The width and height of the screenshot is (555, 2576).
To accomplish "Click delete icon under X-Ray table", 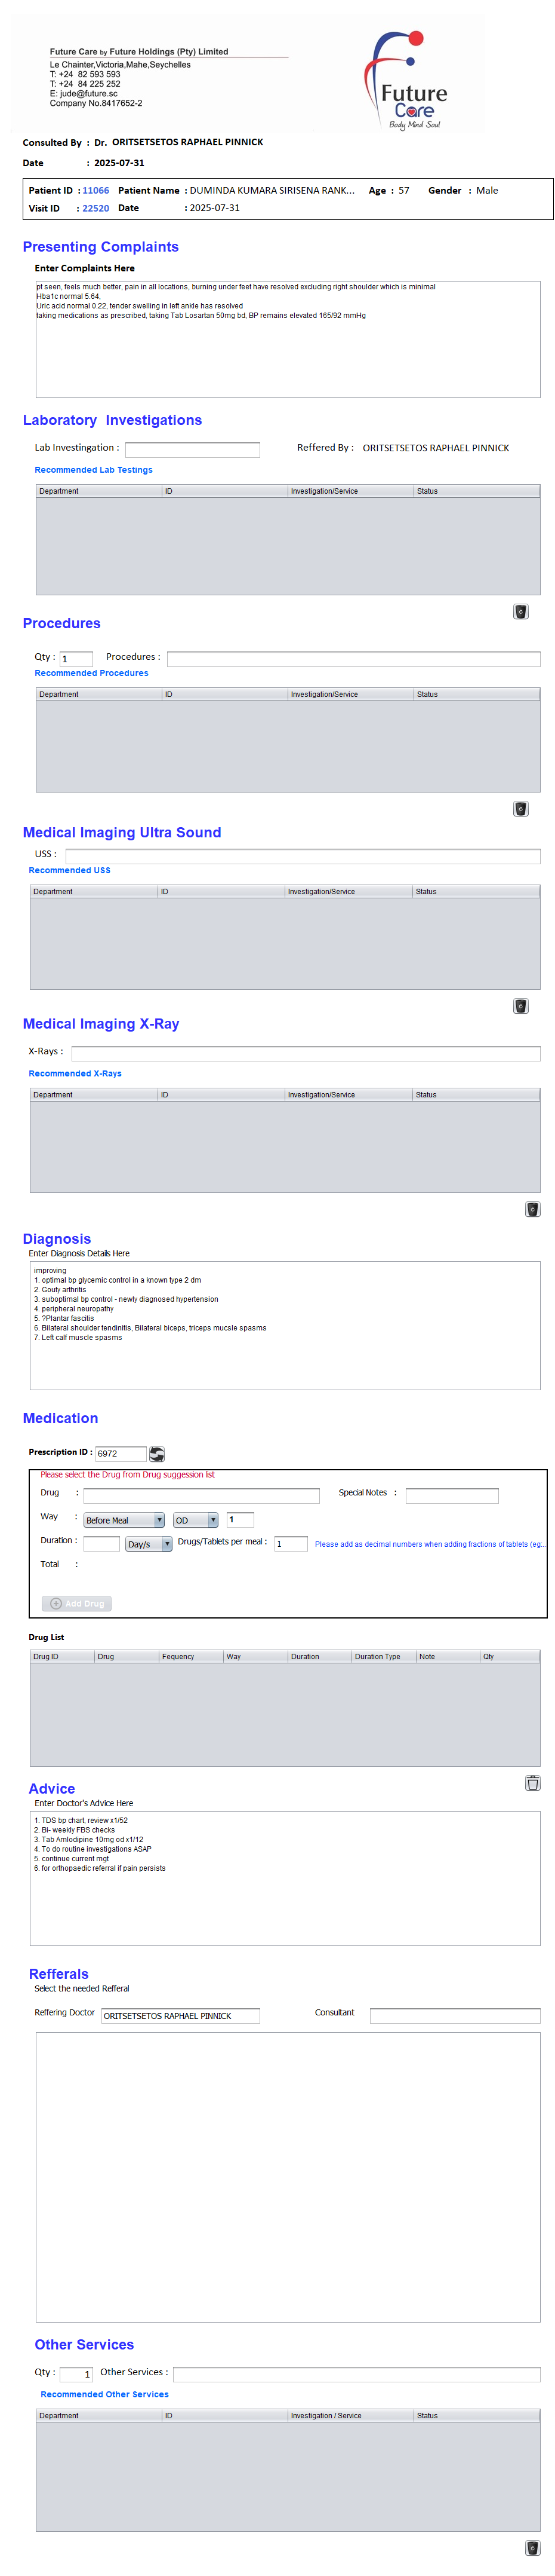I will (x=532, y=1209).
